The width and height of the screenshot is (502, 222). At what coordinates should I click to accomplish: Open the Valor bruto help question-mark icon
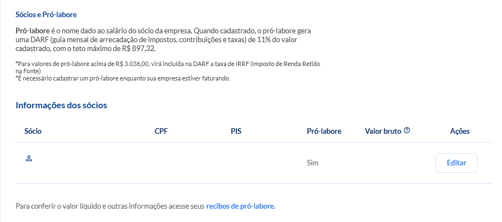click(407, 130)
